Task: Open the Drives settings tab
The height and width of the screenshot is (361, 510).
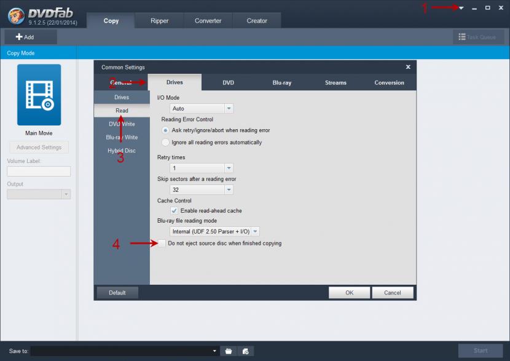Action: pyautogui.click(x=175, y=82)
